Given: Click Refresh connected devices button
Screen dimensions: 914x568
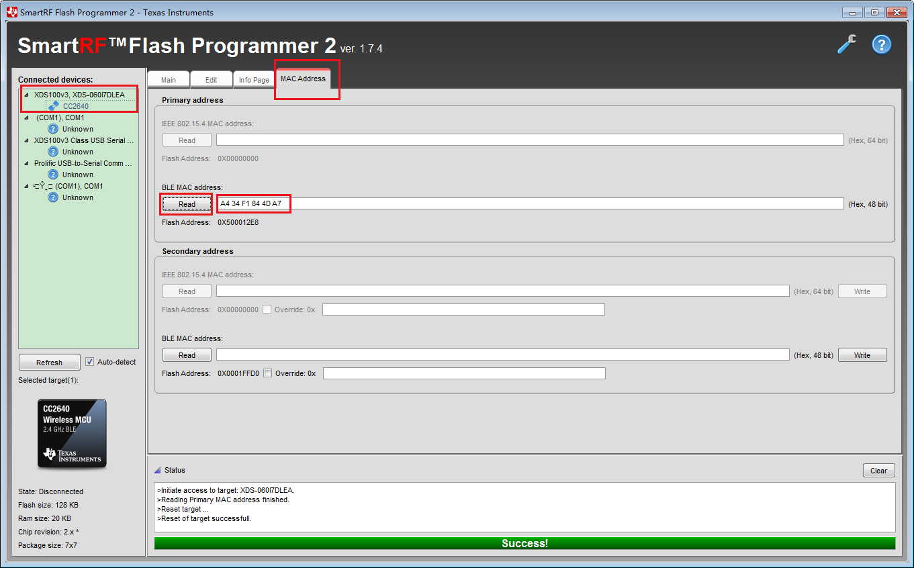Looking at the screenshot, I should click(x=49, y=363).
